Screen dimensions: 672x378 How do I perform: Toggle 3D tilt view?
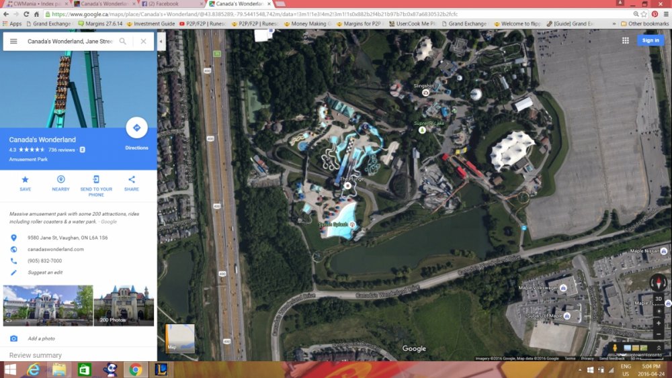tap(659, 299)
